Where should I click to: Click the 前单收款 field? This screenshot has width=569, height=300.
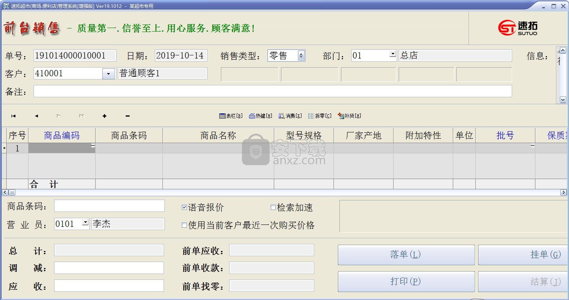(272, 268)
